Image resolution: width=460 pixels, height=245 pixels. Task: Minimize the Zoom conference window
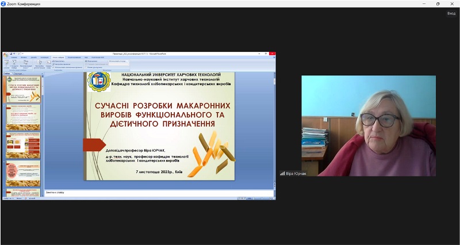coord(424,4)
